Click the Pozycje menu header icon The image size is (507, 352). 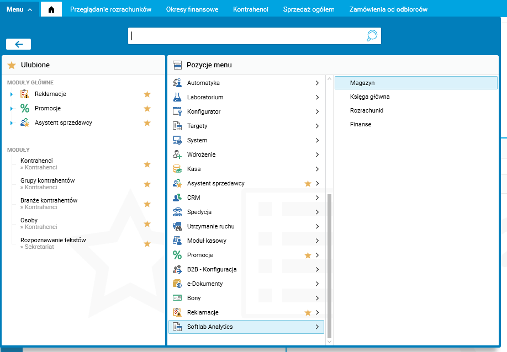tap(177, 65)
